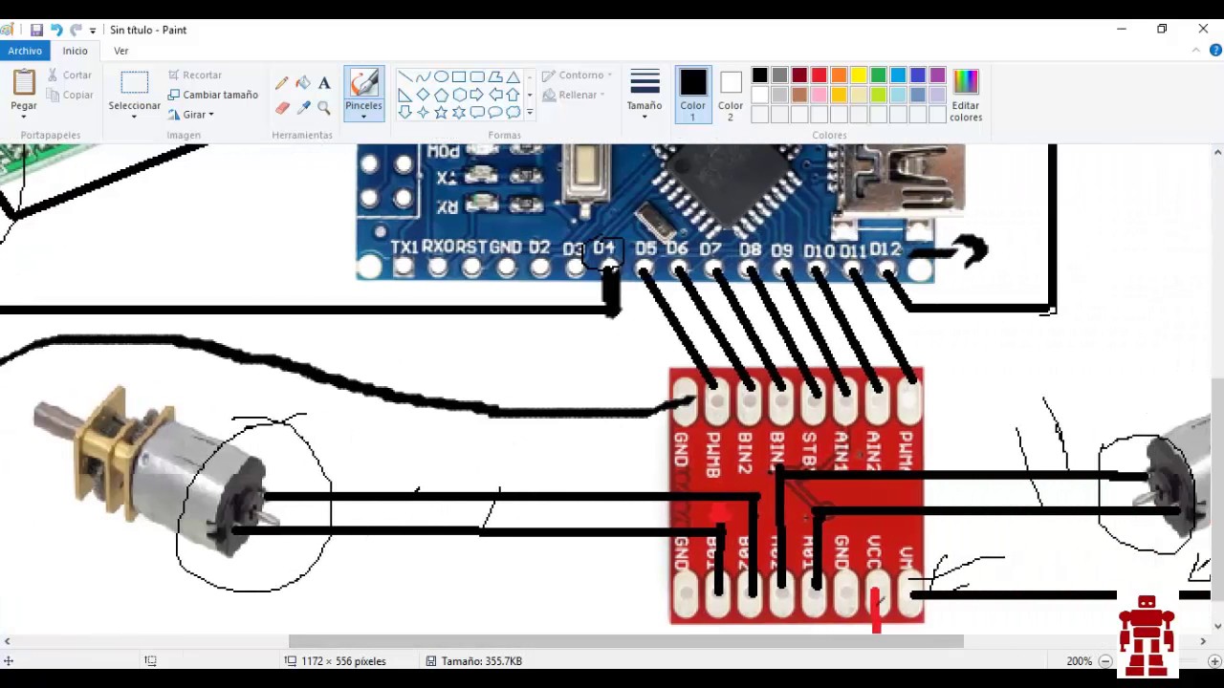
Task: Choose the Cloud callout shape
Action: pos(514,113)
